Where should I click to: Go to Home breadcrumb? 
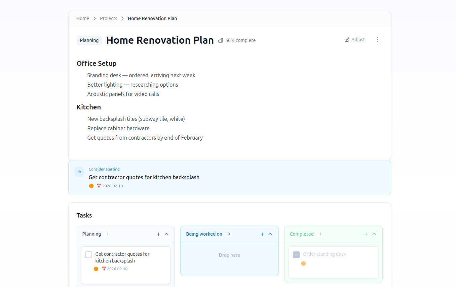[x=83, y=18]
